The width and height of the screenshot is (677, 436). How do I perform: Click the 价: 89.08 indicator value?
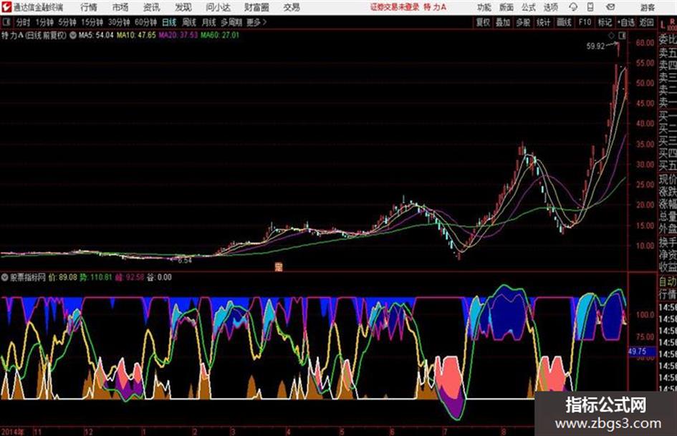tap(62, 277)
